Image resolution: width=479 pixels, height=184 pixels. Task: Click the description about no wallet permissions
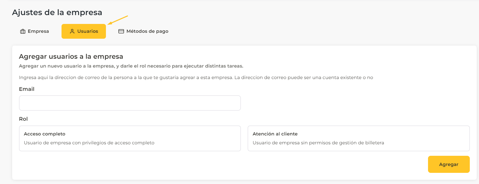(x=318, y=143)
